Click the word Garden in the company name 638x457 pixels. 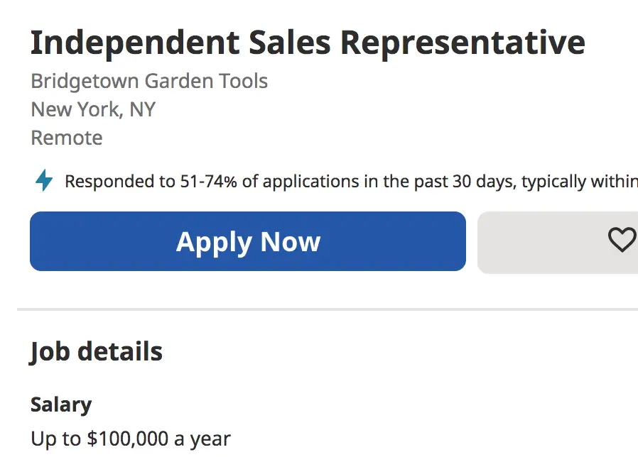175,81
